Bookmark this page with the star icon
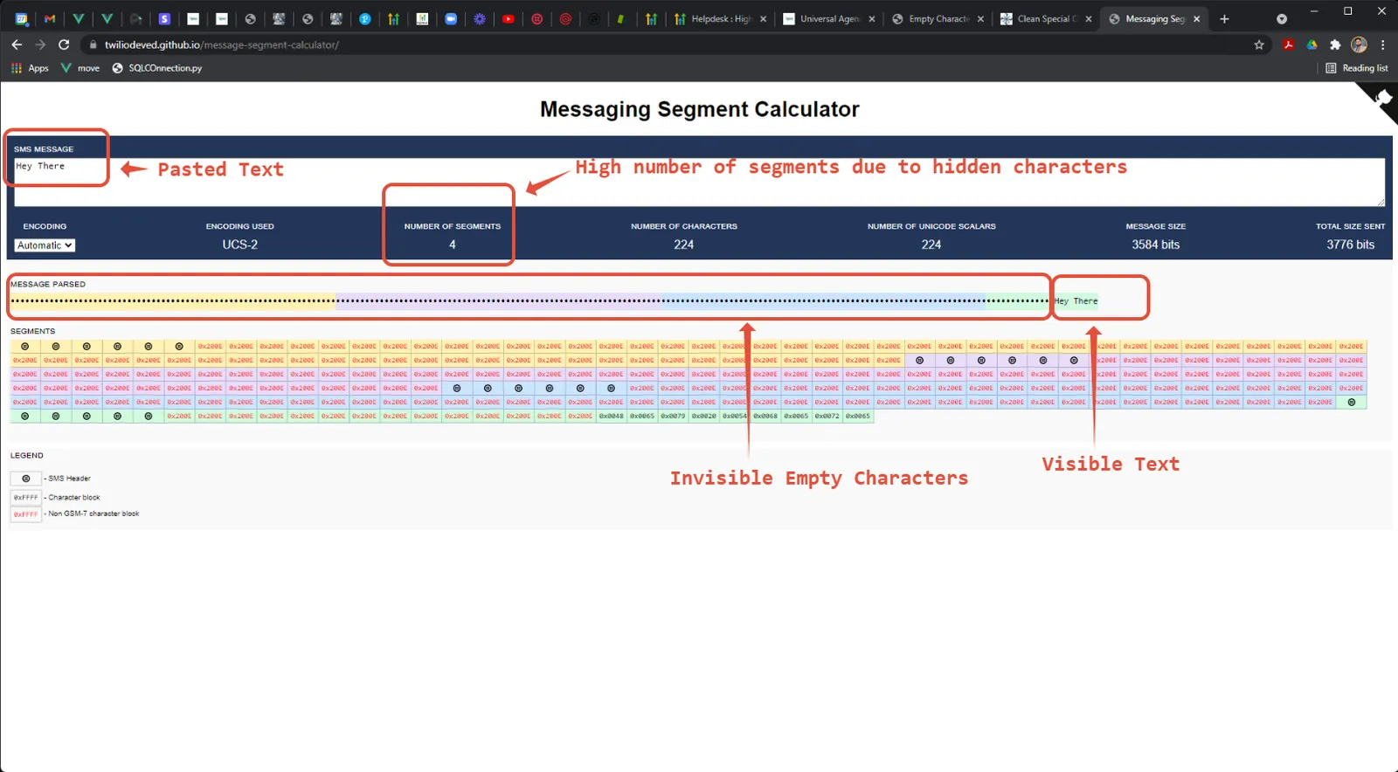This screenshot has width=1398, height=772. click(1258, 45)
